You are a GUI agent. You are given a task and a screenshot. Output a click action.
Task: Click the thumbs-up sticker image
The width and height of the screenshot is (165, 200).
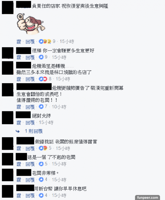31,24
